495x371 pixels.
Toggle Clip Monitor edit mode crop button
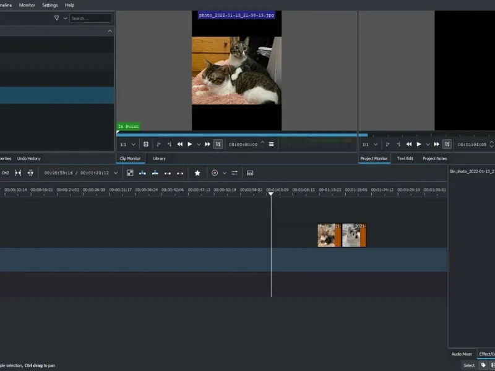pyautogui.click(x=218, y=144)
